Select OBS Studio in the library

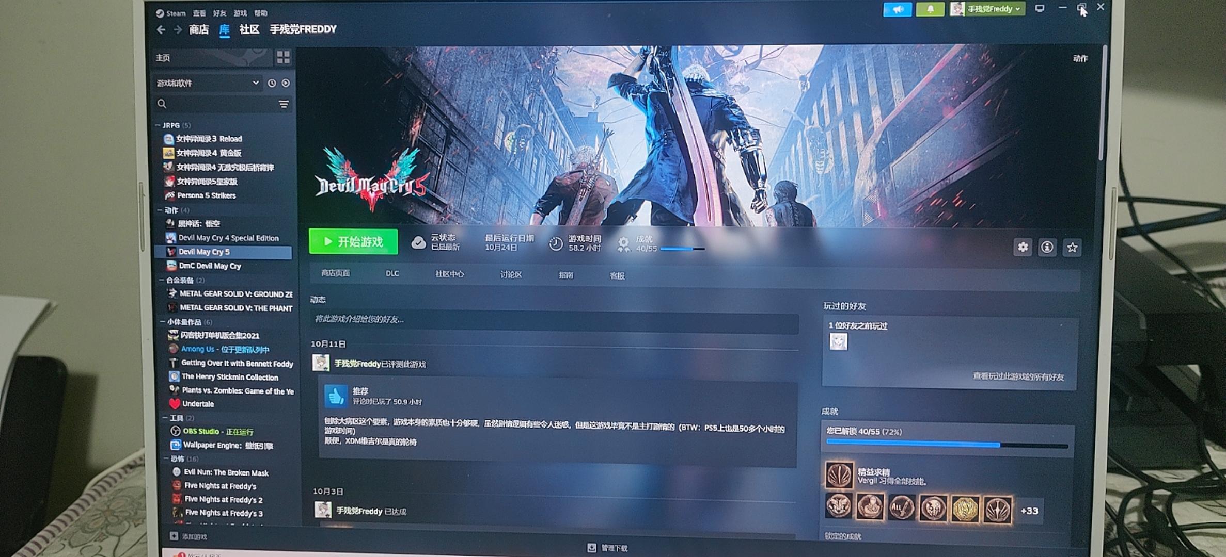point(218,431)
